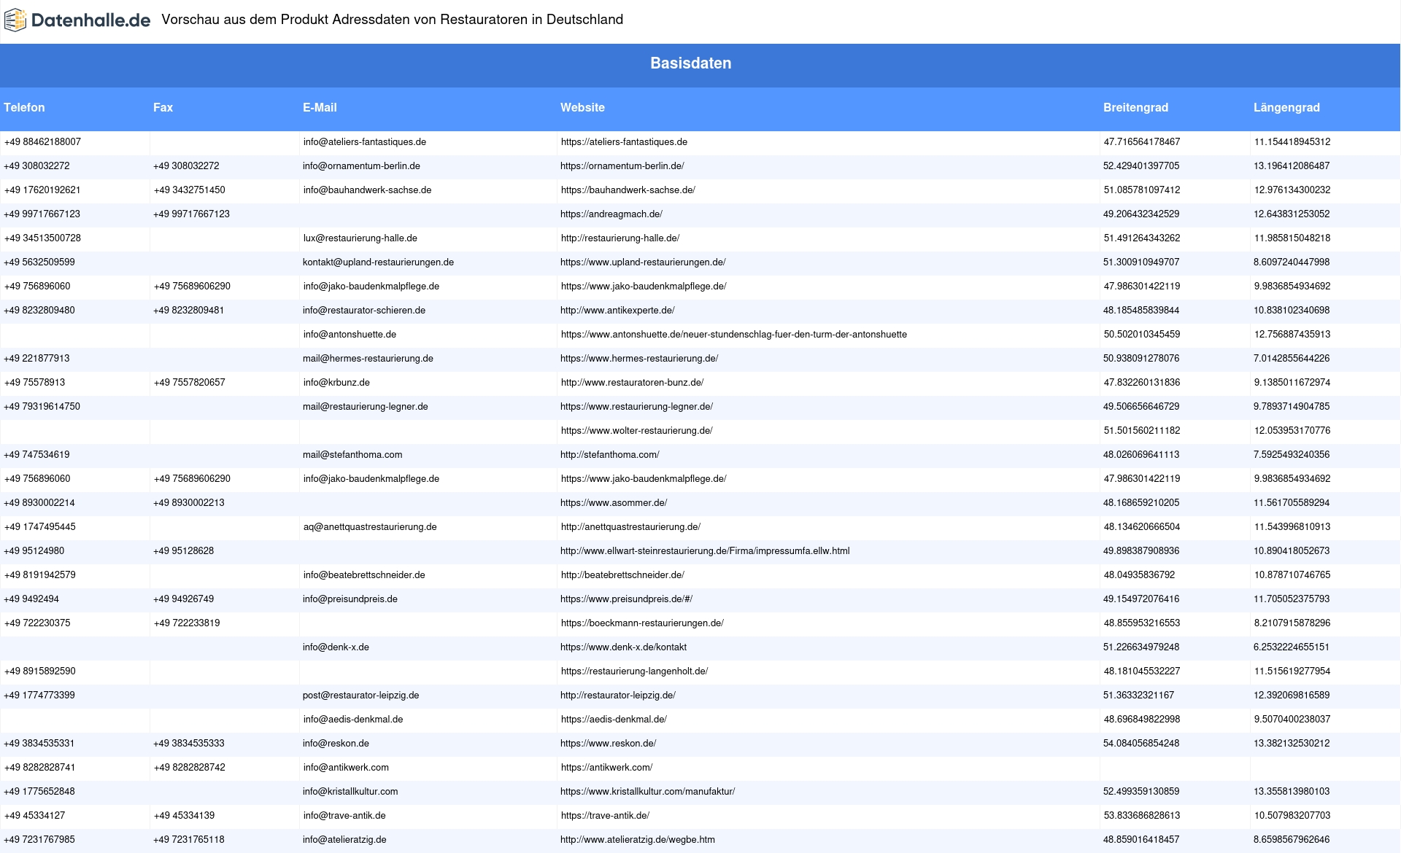Image resolution: width=1401 pixels, height=853 pixels.
Task: Click email info@aedis-denkmal.de
Action: click(x=353, y=720)
